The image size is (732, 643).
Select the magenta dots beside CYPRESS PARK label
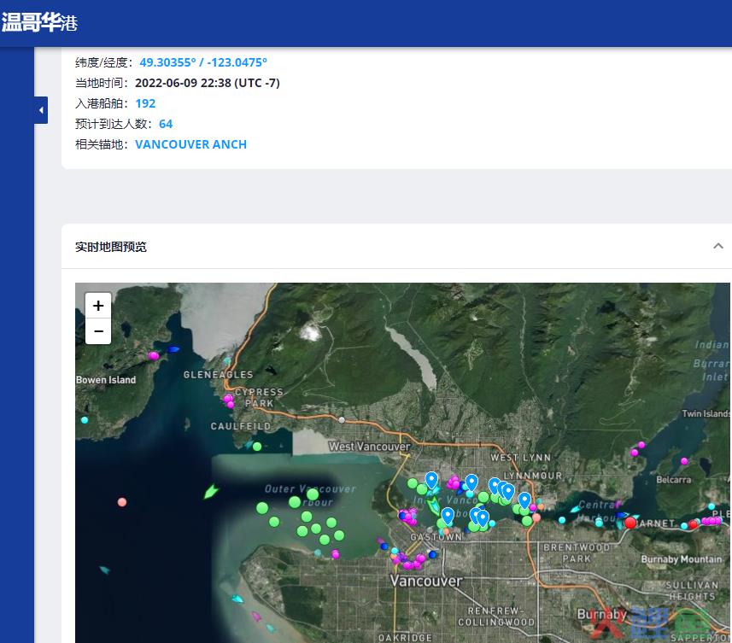click(x=229, y=400)
